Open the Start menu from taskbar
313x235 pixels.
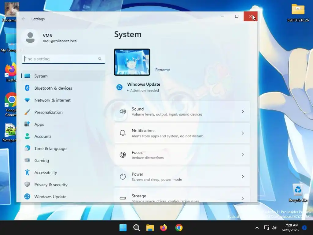pos(123,228)
